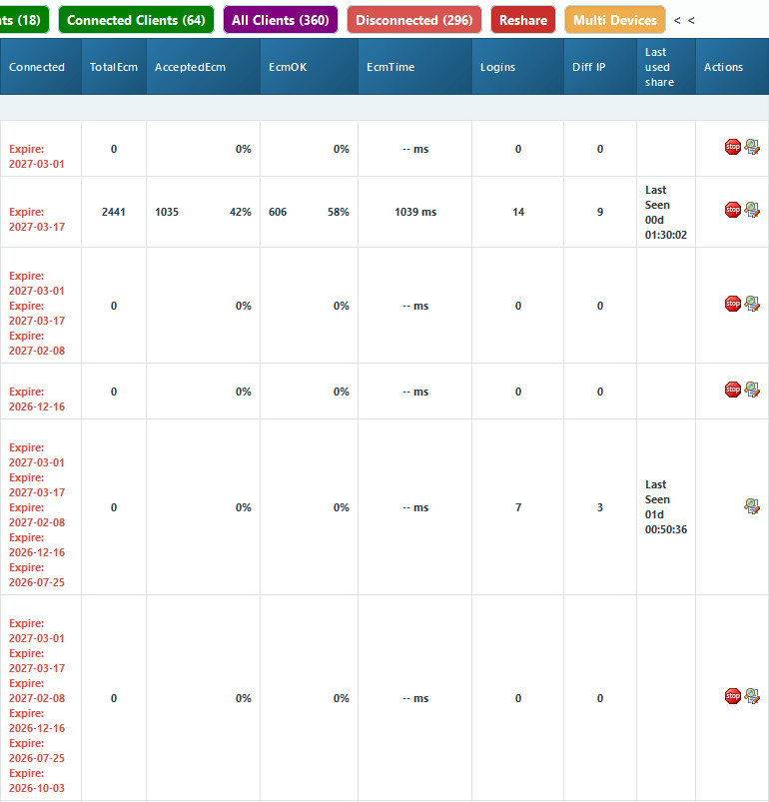Image resolution: width=769 pixels, height=802 pixels.
Task: Select the 58% EcmOK percentage
Action: pos(339,212)
